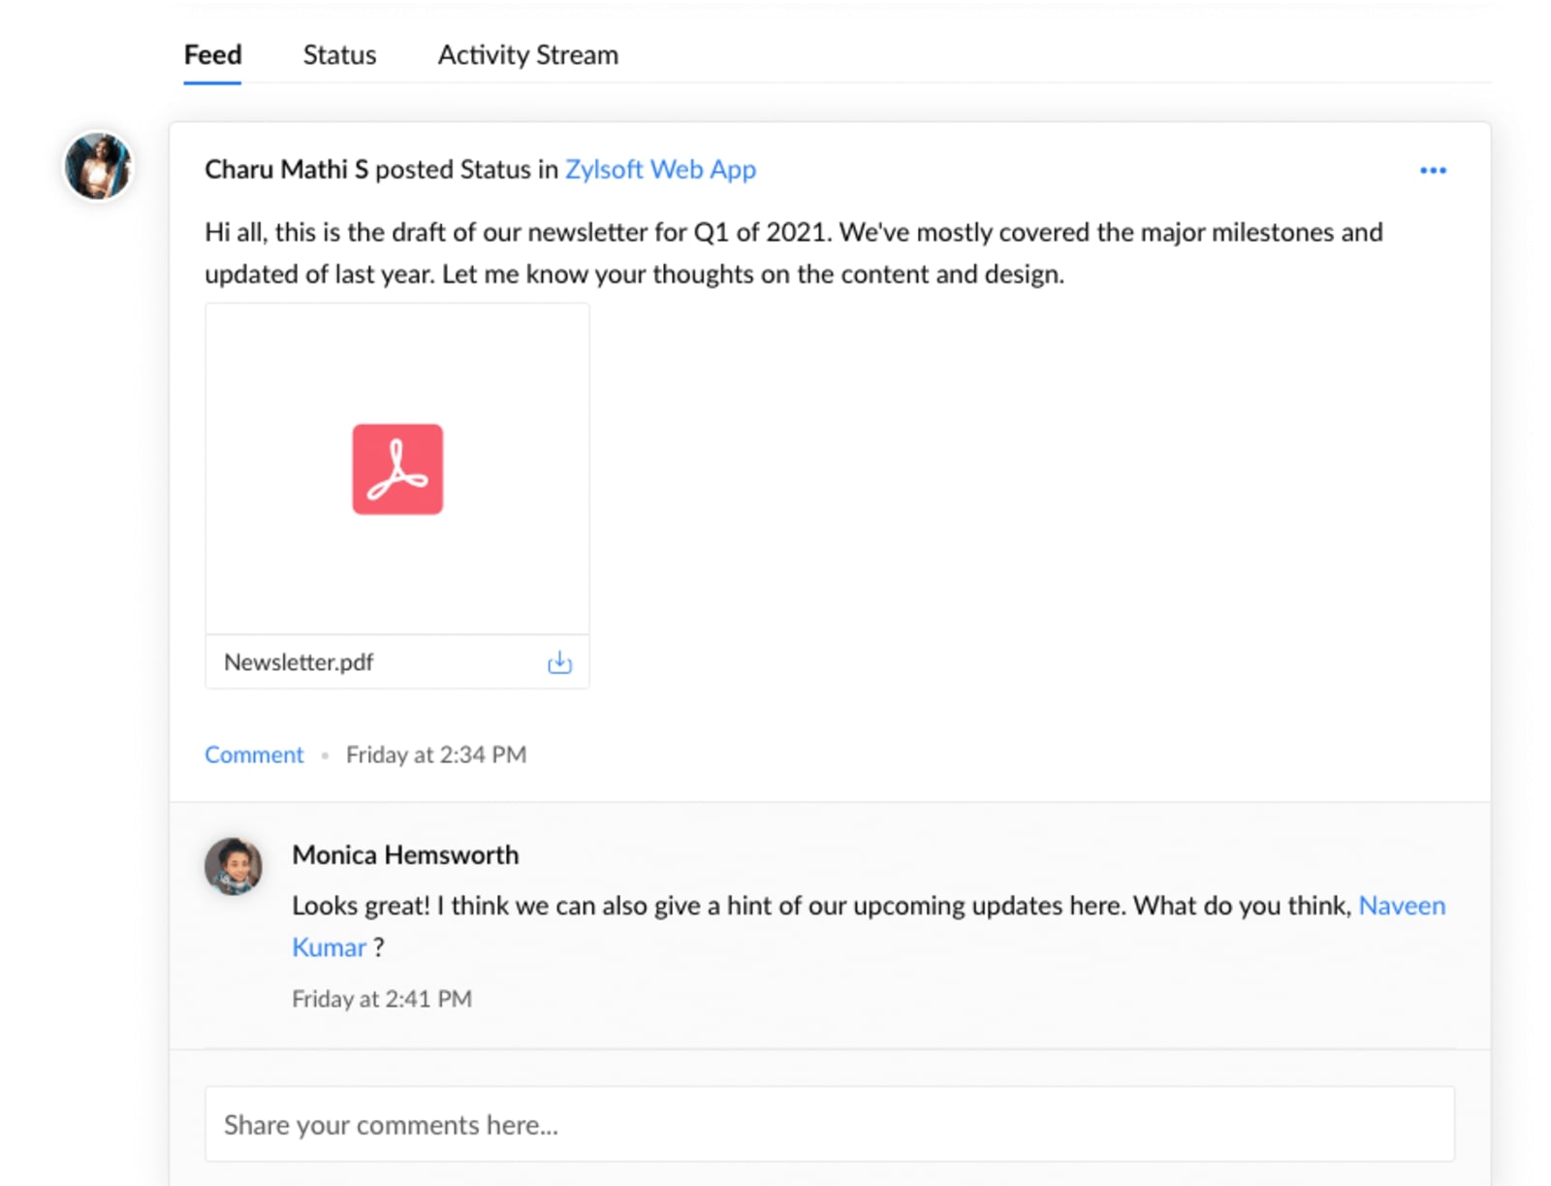Open the Activity Stream tab

[x=527, y=55]
